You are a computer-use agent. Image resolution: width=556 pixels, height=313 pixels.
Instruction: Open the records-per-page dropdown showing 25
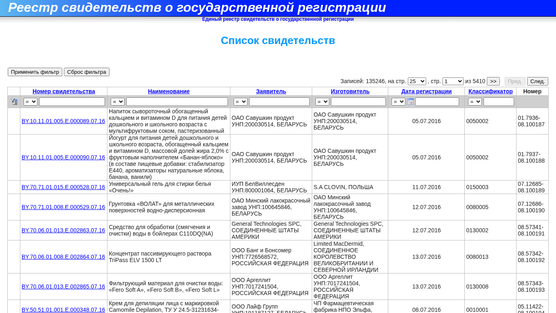[x=417, y=82]
